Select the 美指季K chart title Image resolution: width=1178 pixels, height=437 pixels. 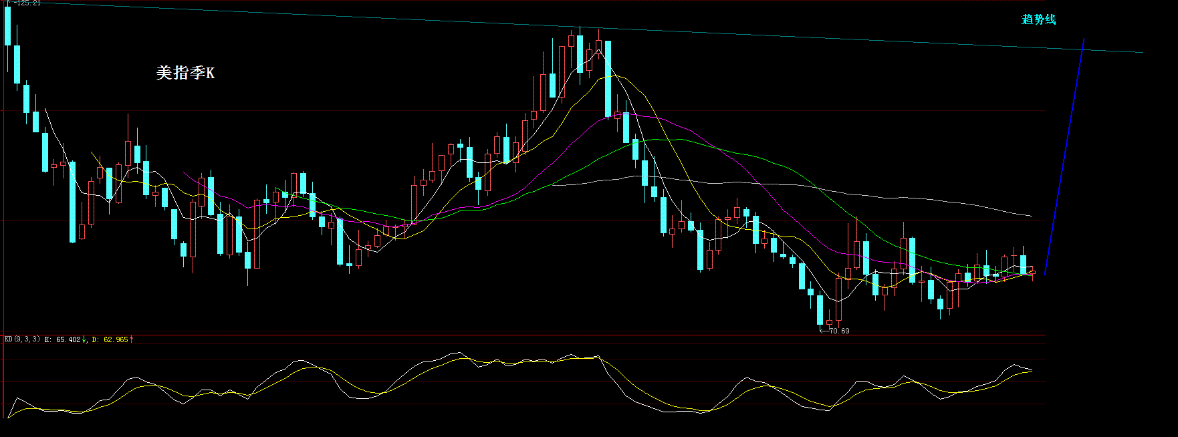(185, 73)
